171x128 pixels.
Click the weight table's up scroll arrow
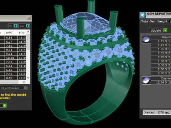tap(28, 32)
